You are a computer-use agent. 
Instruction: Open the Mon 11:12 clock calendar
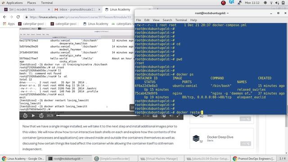click(x=252, y=3)
